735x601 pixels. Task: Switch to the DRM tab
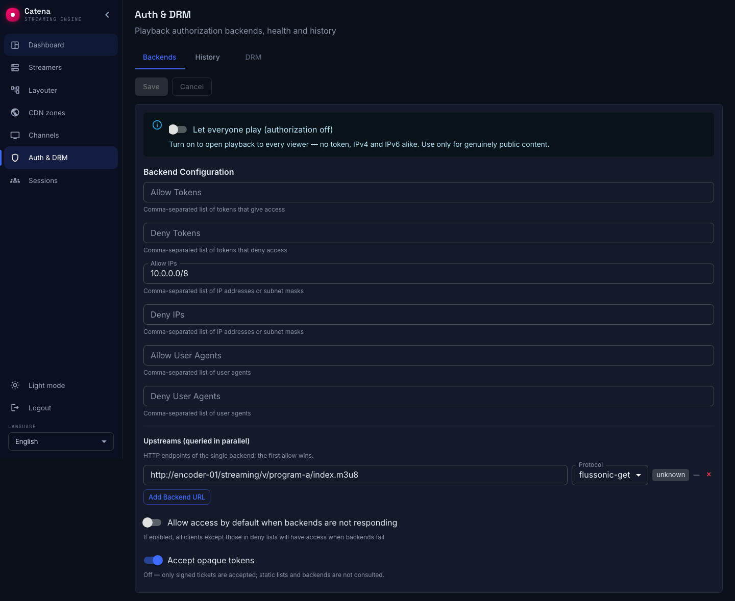click(253, 57)
